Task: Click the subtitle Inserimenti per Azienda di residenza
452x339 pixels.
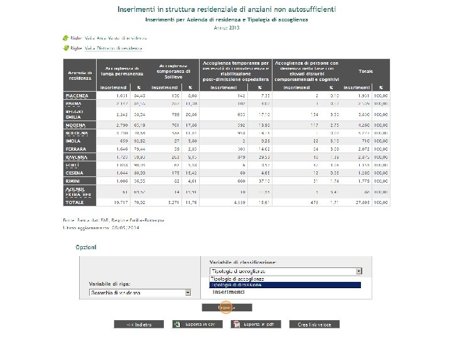Action: [x=227, y=19]
